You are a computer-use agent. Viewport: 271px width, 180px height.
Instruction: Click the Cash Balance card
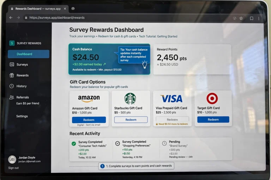pos(109,59)
